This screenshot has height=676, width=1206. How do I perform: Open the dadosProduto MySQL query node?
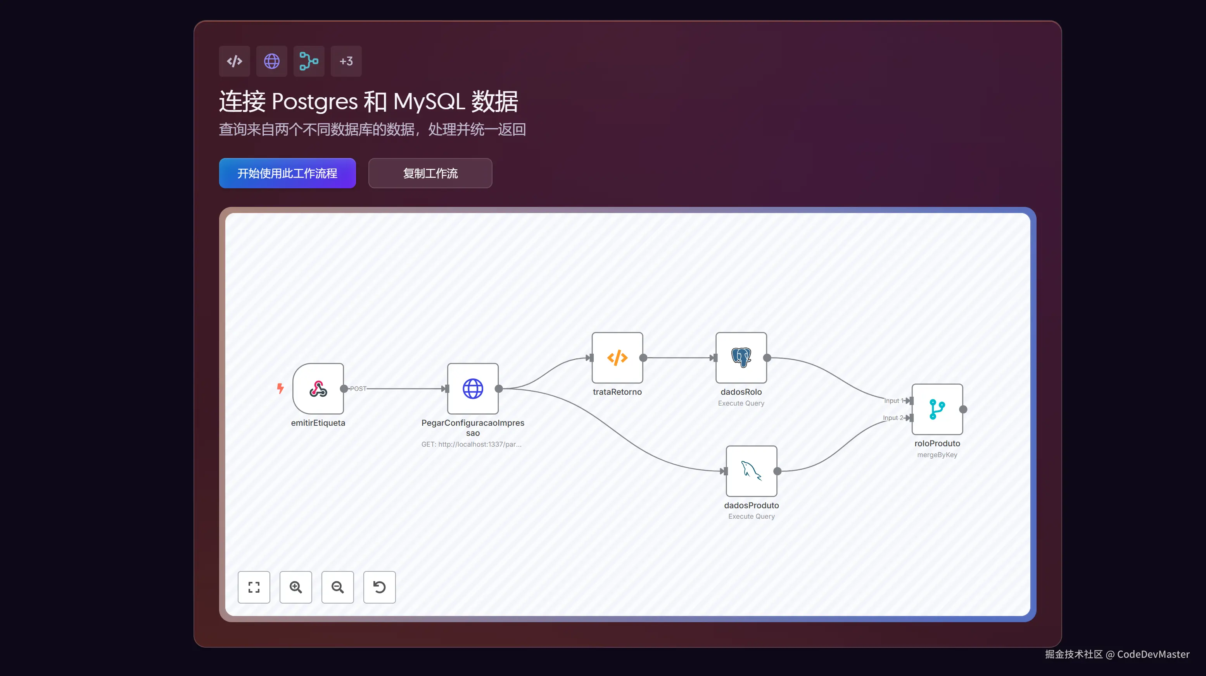coord(751,471)
